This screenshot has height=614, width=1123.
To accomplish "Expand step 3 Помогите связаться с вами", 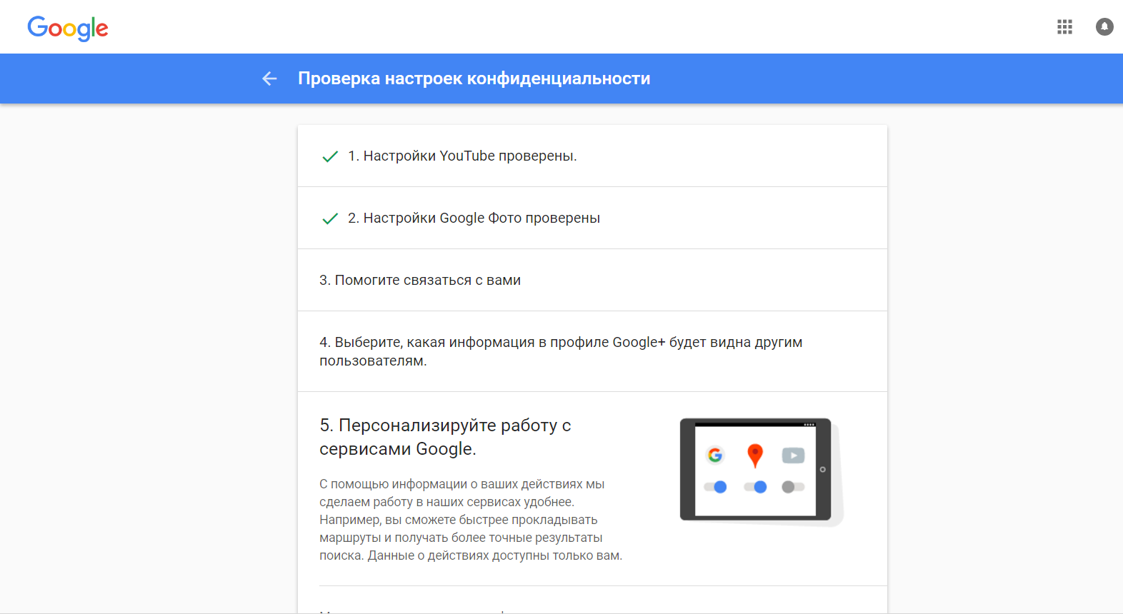I will 420,281.
